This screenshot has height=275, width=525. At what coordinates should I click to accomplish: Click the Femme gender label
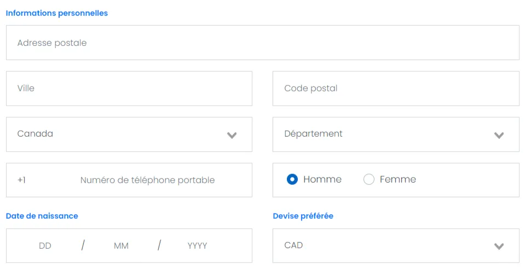(x=397, y=179)
